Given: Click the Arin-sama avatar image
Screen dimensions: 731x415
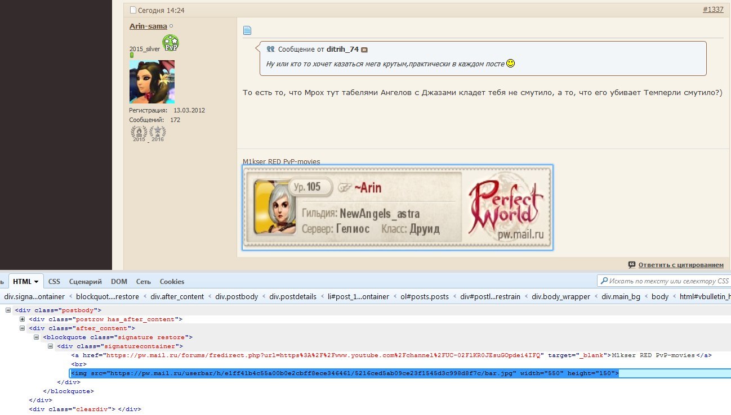Looking at the screenshot, I should coord(152,82).
